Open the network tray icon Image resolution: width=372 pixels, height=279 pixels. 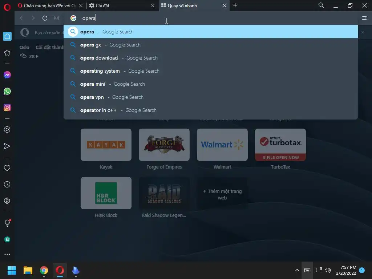[319, 270]
